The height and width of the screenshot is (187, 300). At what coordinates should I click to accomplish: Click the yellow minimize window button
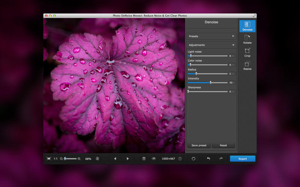tap(50, 16)
